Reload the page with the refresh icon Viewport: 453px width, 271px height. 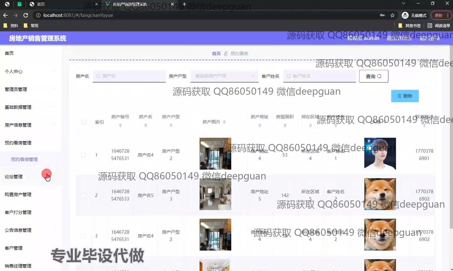26,15
